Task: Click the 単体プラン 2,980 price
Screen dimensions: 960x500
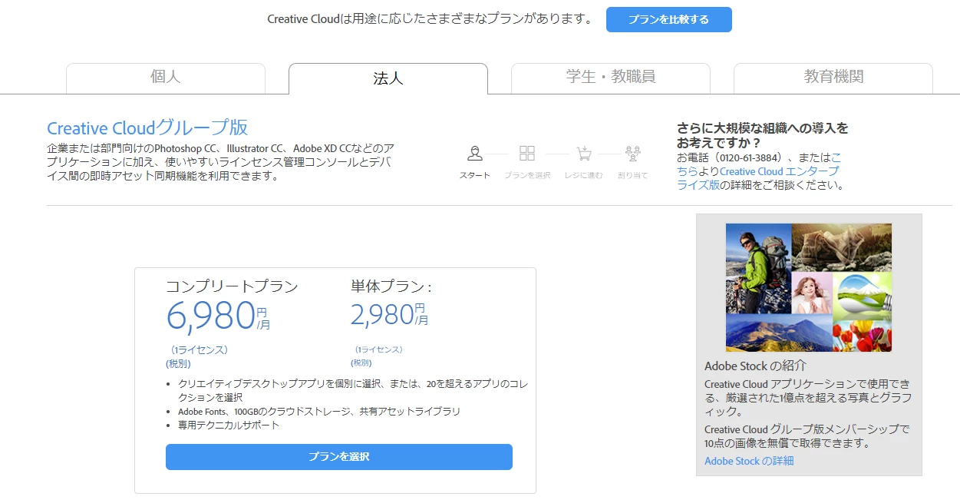Action: (389, 314)
